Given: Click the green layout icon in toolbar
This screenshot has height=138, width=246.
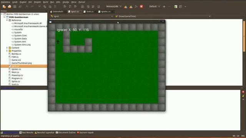Looking at the screenshot, I should click(x=176, y=7).
